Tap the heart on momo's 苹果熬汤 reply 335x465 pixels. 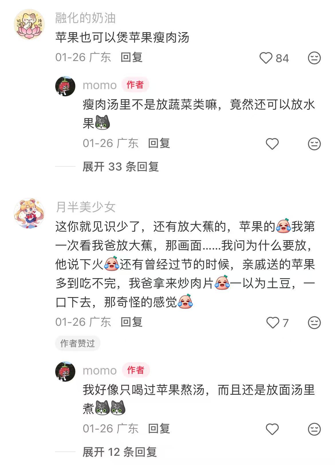pos(272,429)
